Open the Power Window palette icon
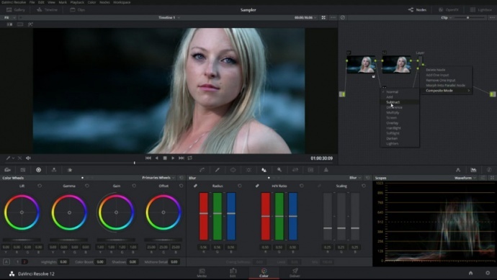Screen dimensions: 497x280 tap(233, 170)
